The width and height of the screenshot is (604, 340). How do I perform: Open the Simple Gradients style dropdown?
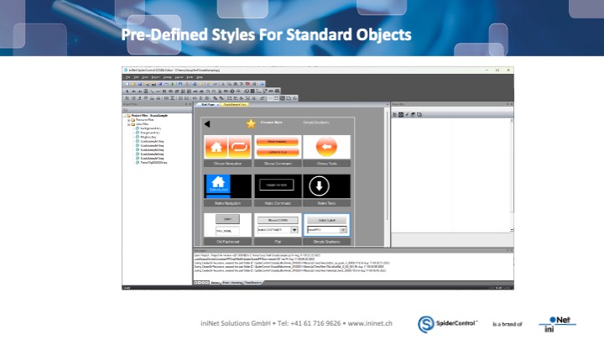(x=344, y=228)
